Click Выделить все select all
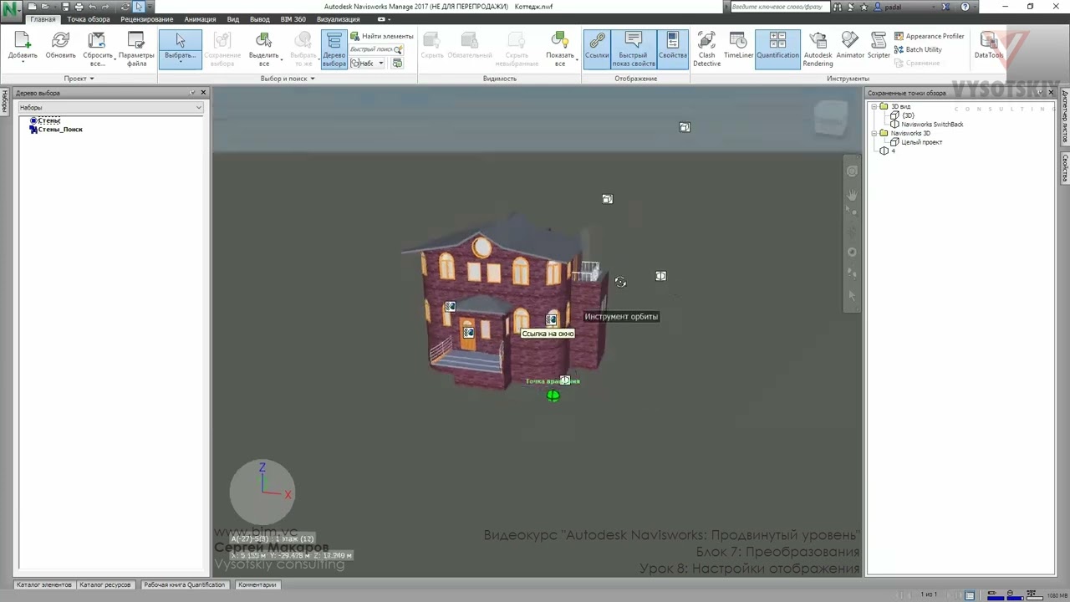1070x602 pixels. click(x=263, y=50)
